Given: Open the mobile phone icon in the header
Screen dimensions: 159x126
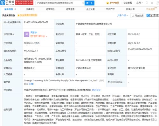Looking at the screenshot, I should point(147,3).
